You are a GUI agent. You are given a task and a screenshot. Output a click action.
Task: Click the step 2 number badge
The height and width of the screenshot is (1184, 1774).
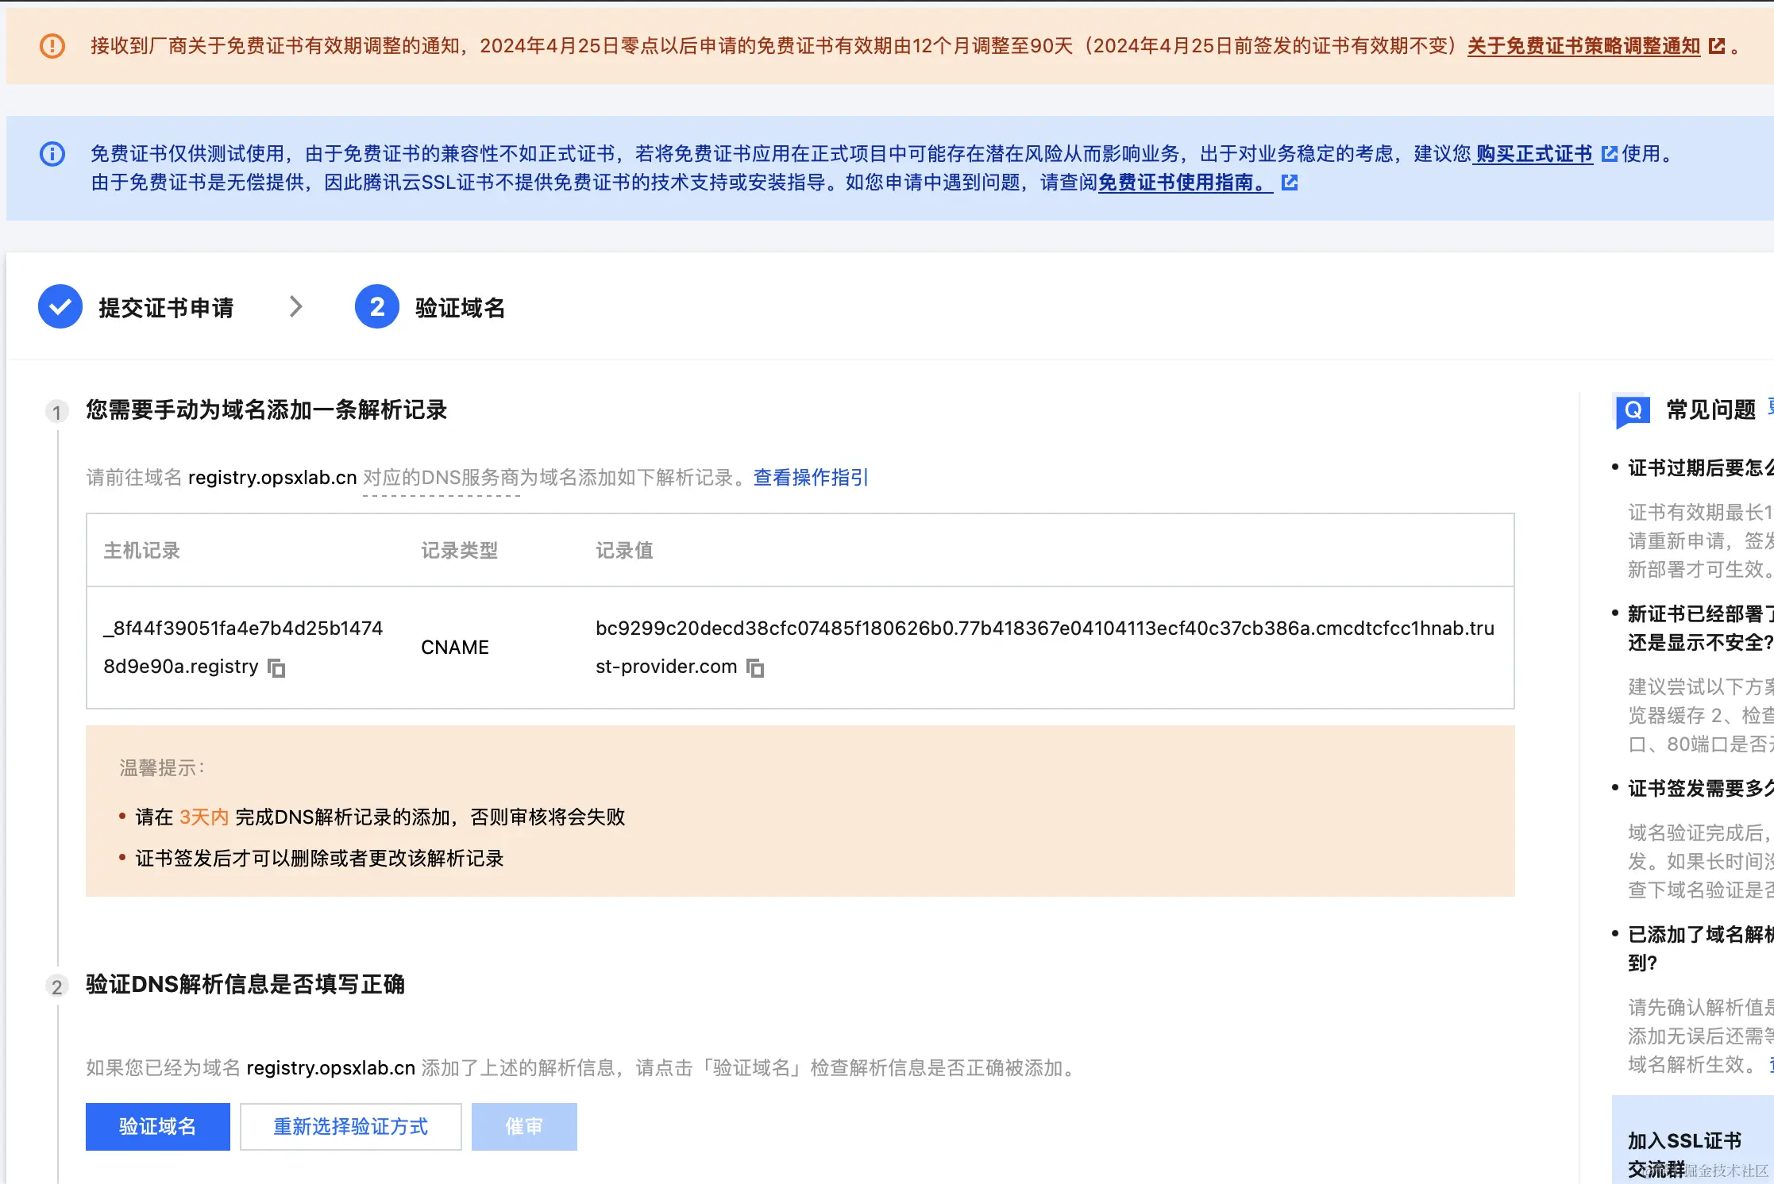376,307
